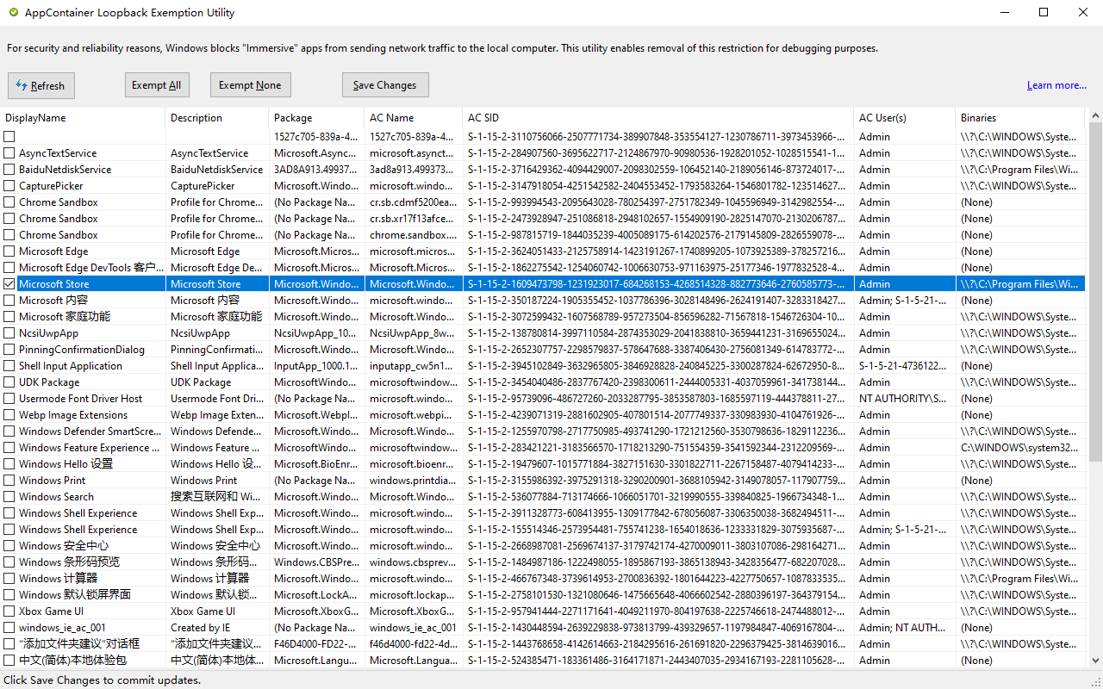Click the app icon in title bar

(x=12, y=12)
